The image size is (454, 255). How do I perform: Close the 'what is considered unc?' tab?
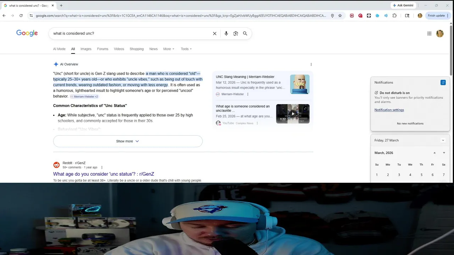tap(52, 6)
